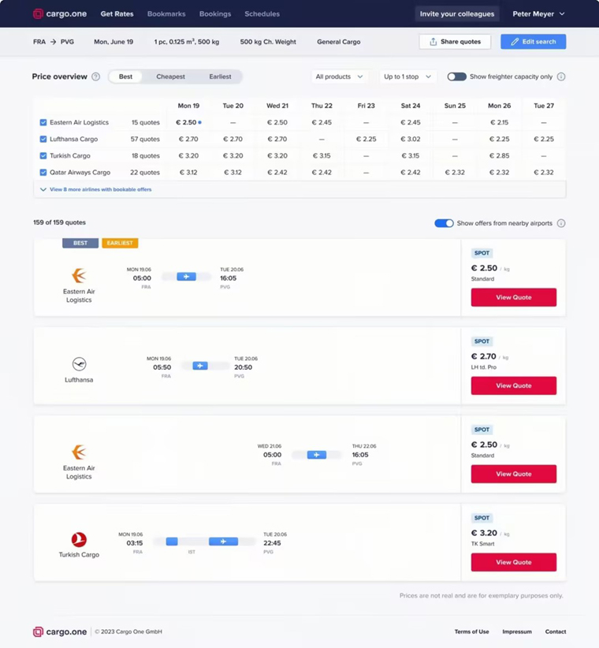Open Get Rates in navigation
Viewport: 599px width, 648px height.
[117, 13]
